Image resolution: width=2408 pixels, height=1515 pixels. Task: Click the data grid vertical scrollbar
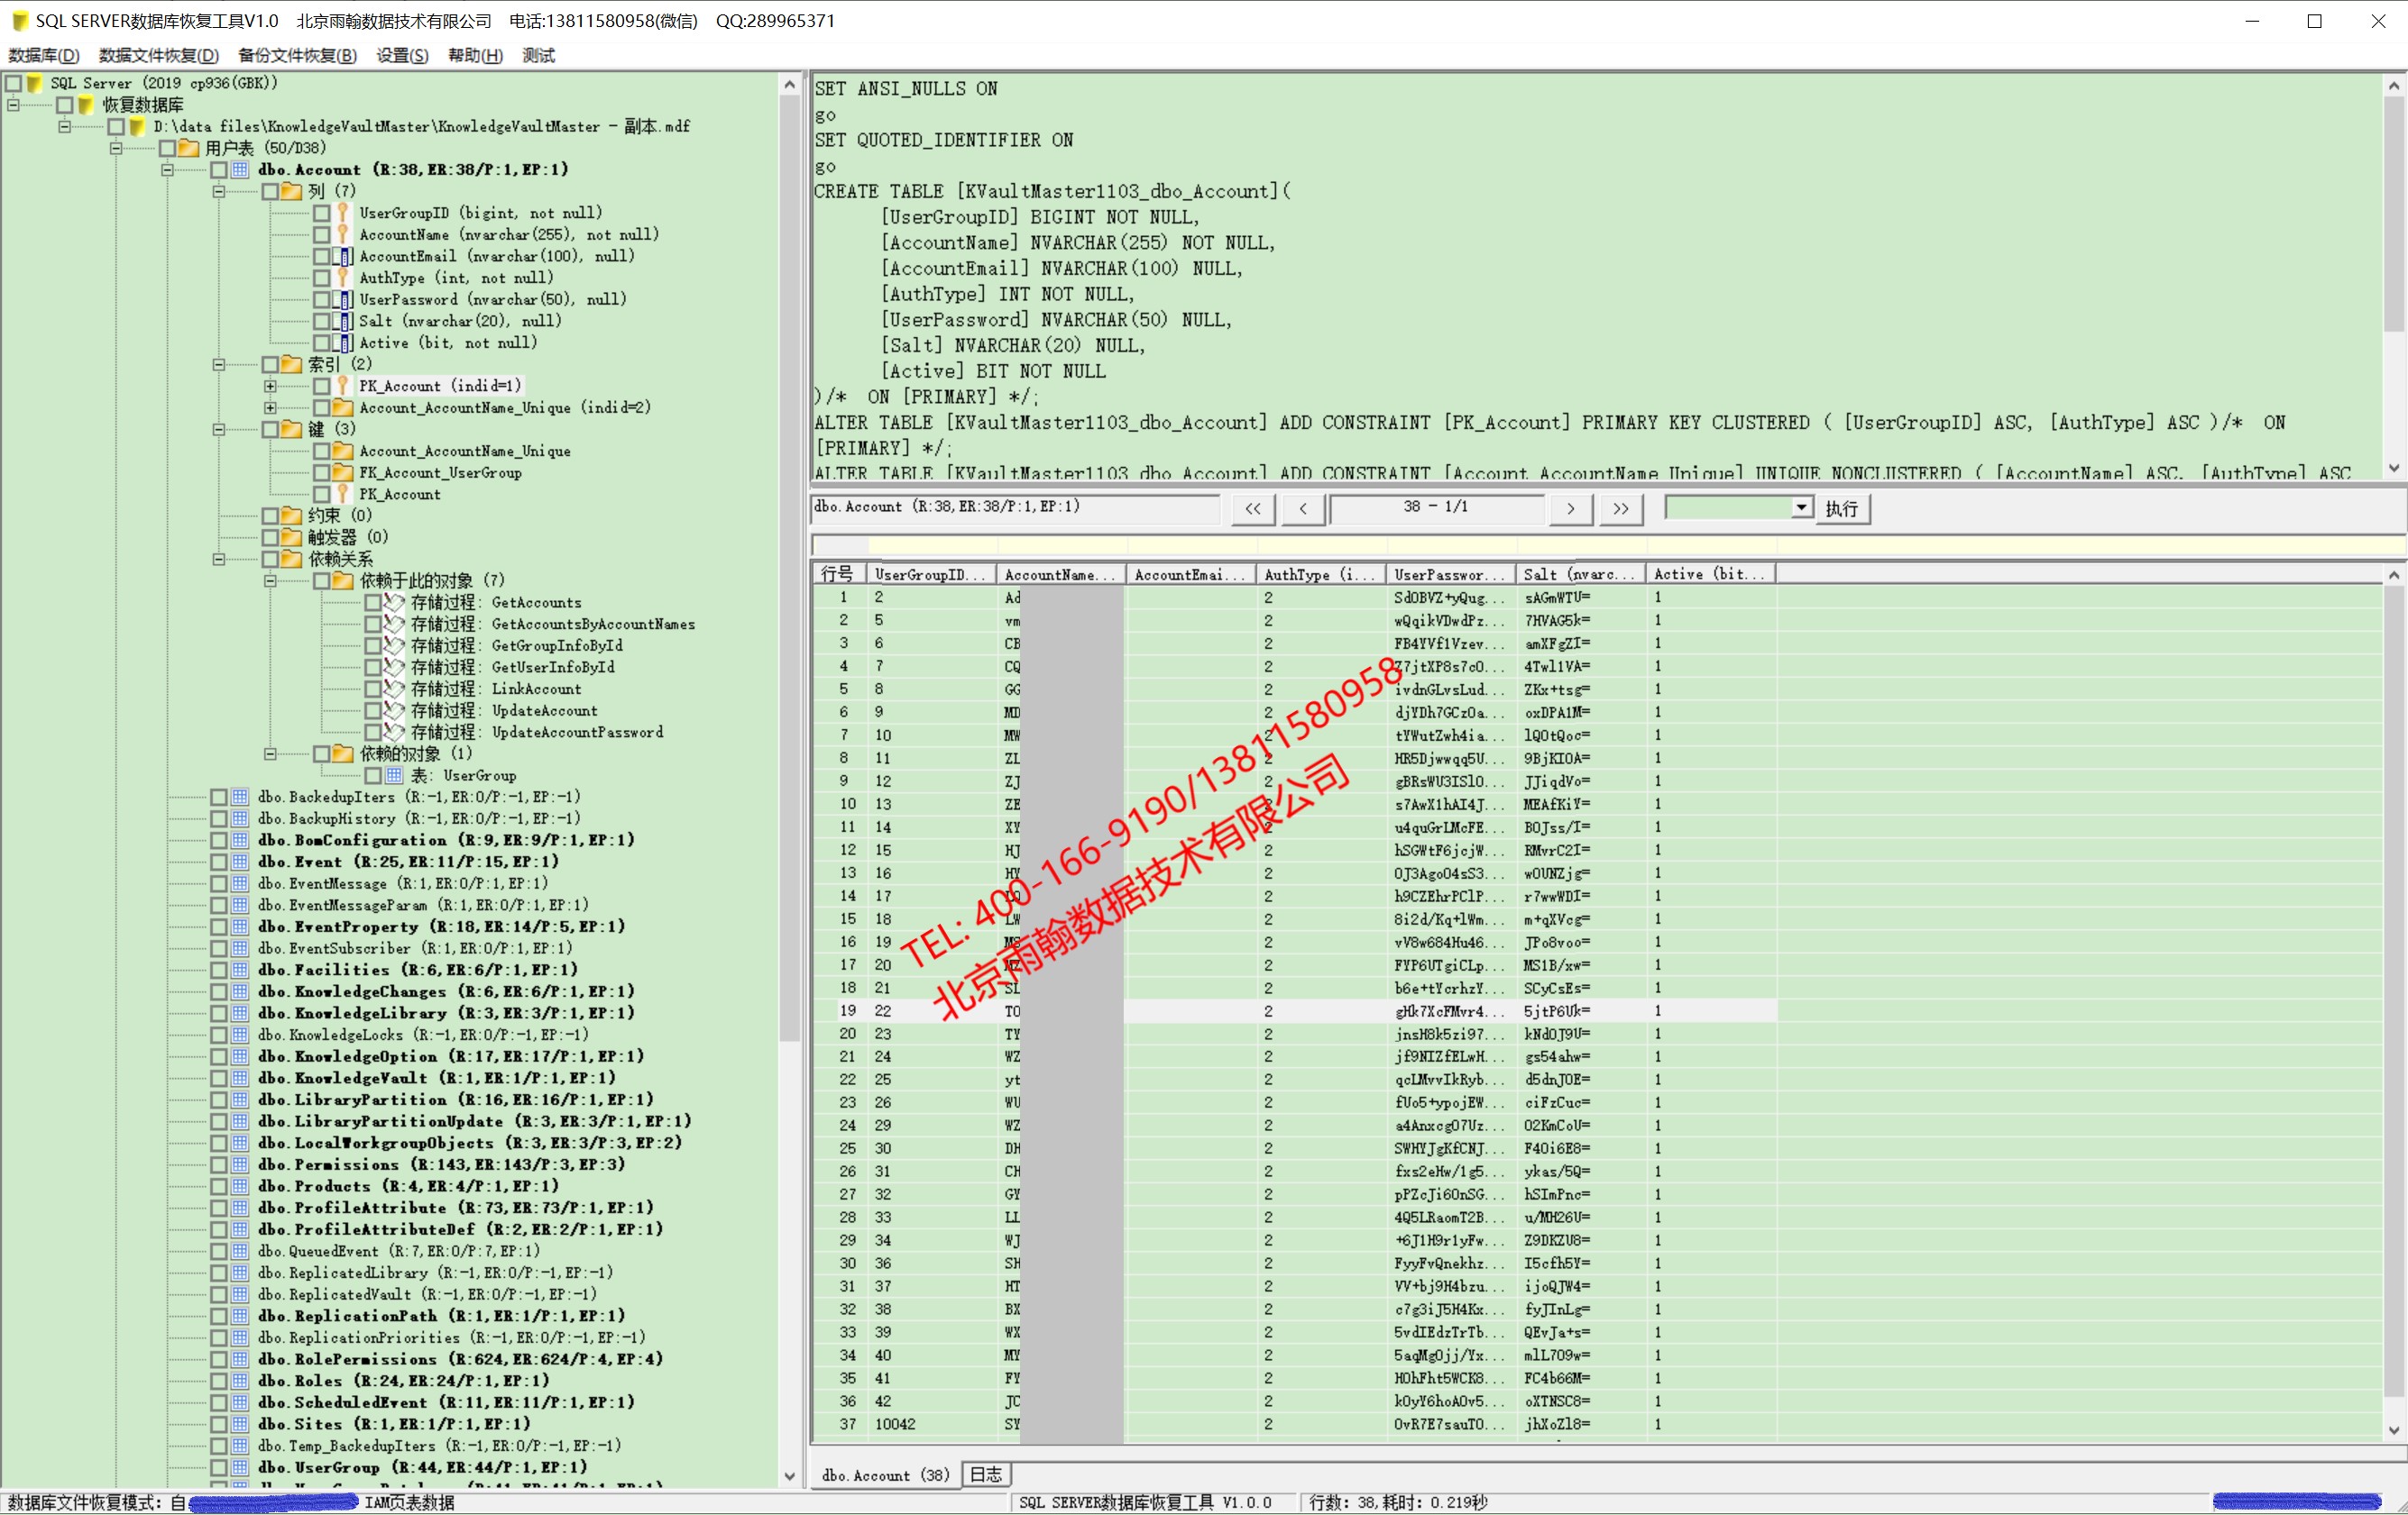2395,1002
